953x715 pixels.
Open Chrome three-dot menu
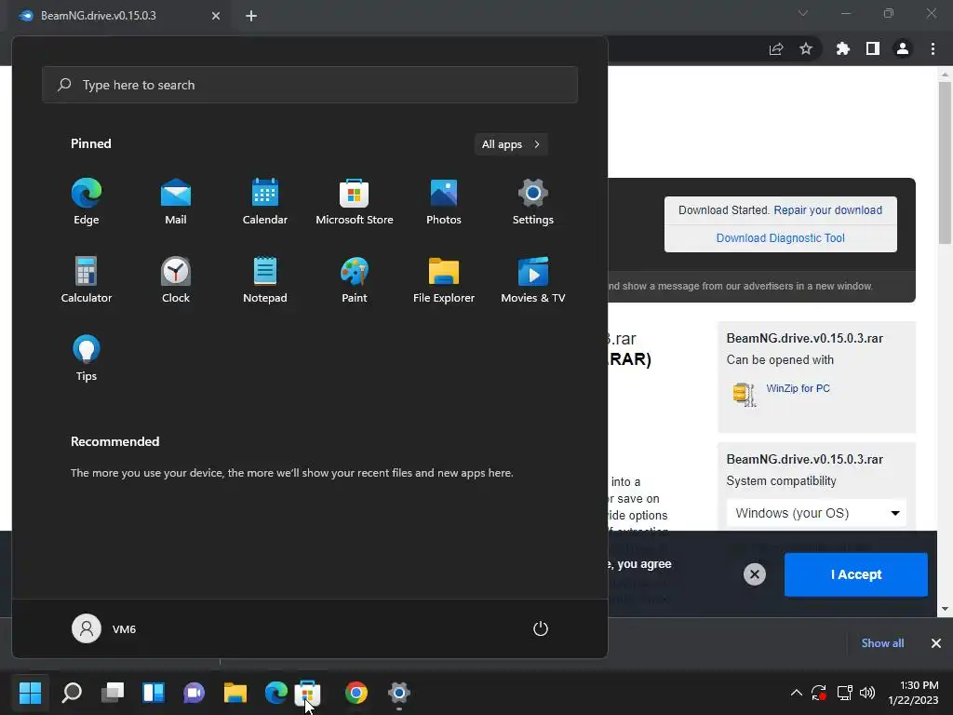[933, 48]
